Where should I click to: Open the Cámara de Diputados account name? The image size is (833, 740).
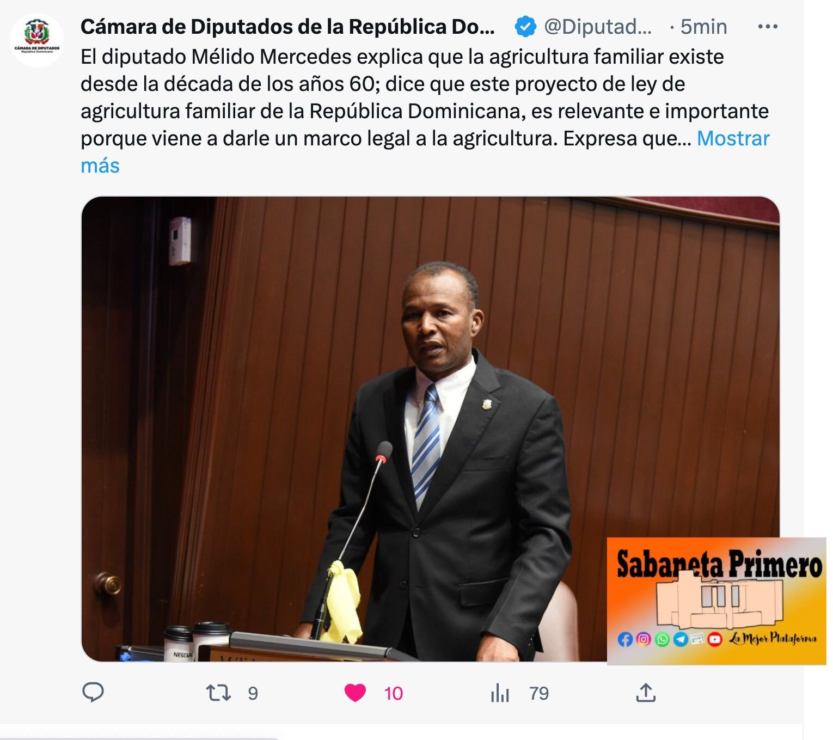tap(288, 27)
